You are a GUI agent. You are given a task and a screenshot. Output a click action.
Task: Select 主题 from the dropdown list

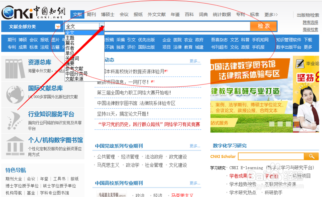pyautogui.click(x=70, y=38)
